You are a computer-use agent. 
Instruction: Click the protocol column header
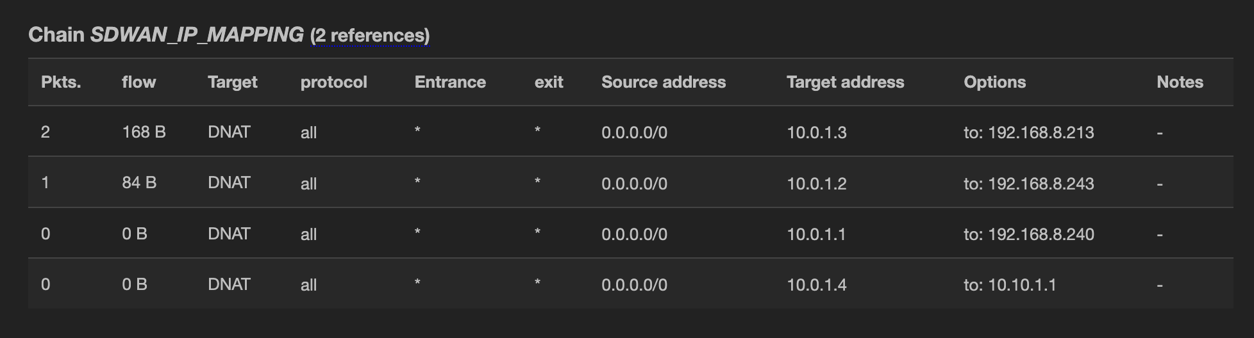pos(333,82)
